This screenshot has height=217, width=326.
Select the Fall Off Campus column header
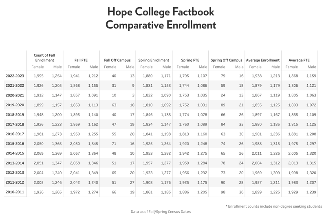tap(118, 60)
